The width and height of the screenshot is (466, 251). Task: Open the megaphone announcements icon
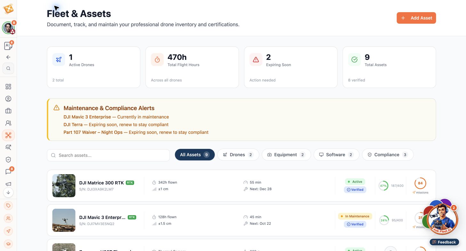pyautogui.click(x=8, y=184)
